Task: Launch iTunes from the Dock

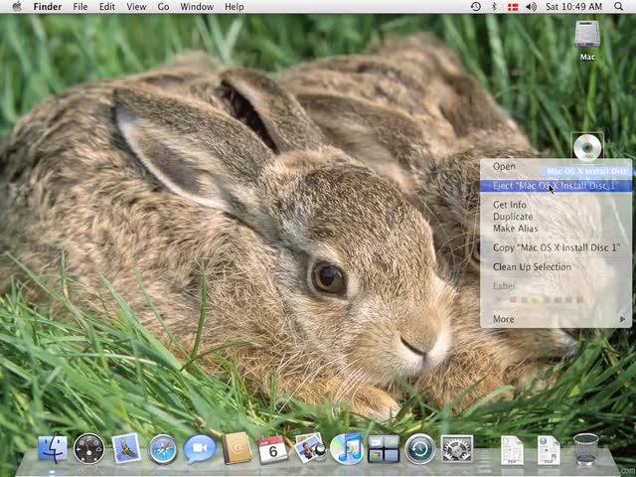Action: tap(346, 449)
